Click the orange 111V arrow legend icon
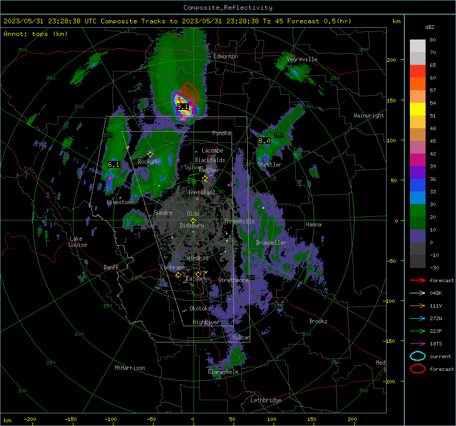This screenshot has height=426, width=456. click(417, 305)
